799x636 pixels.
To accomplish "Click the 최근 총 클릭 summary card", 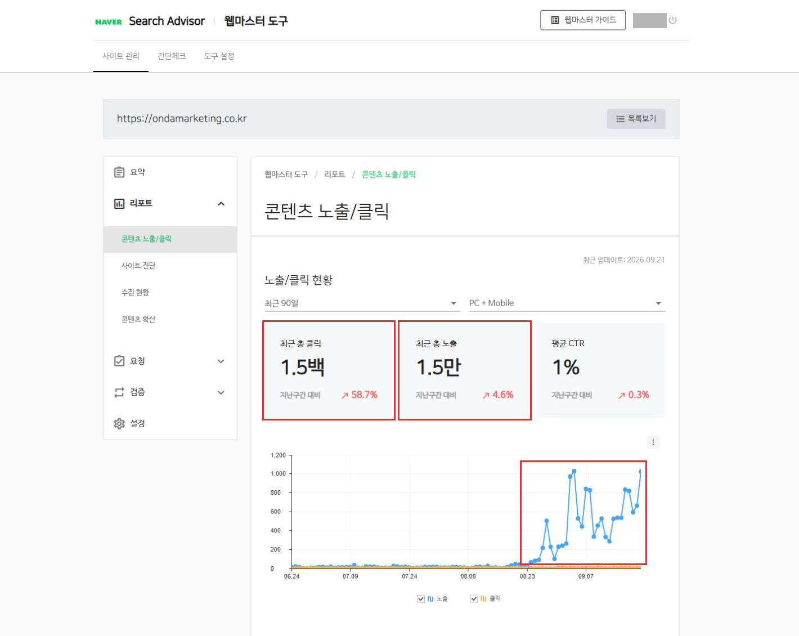I will [329, 370].
